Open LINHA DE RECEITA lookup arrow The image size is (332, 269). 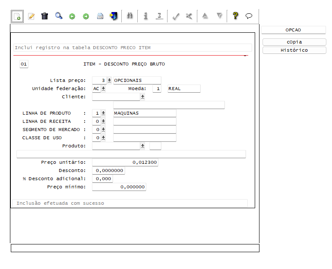(x=103, y=122)
